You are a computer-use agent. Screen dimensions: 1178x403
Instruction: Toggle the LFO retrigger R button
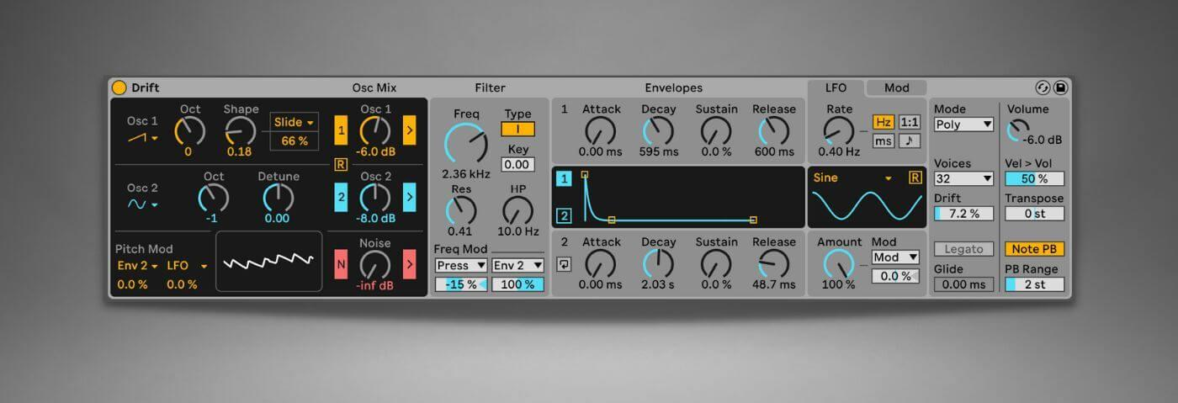(x=915, y=178)
